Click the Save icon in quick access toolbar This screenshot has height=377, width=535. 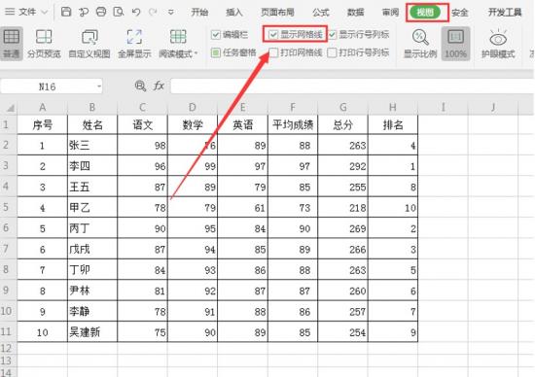coord(66,12)
